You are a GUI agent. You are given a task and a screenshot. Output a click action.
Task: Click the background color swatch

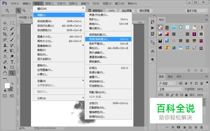click(x=11, y=90)
